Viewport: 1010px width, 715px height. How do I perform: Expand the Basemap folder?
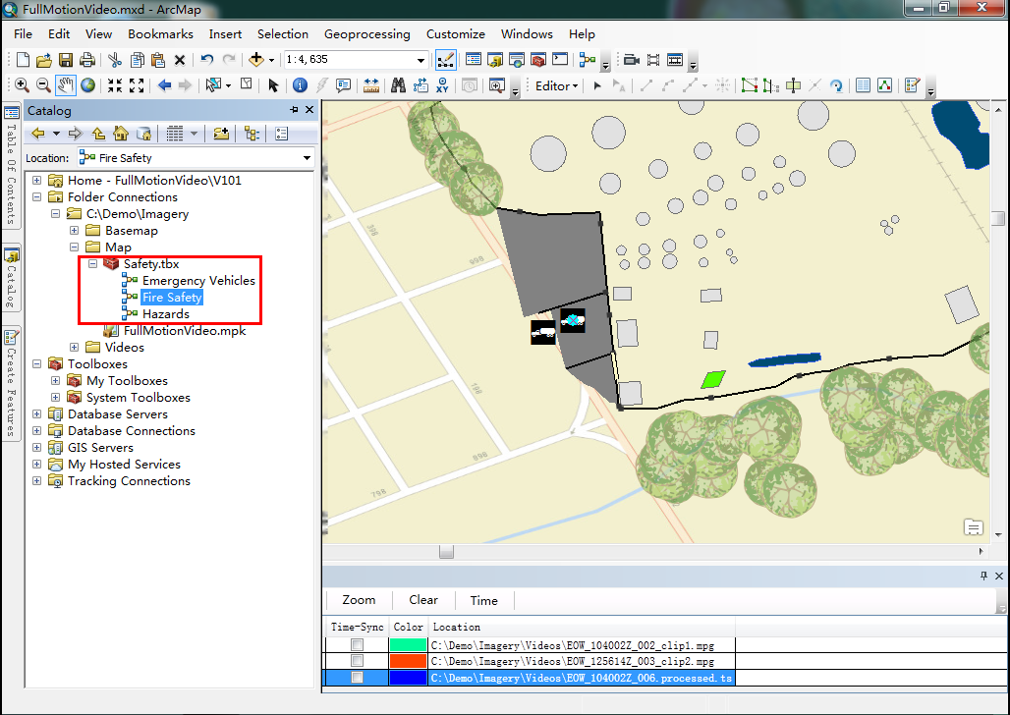74,231
